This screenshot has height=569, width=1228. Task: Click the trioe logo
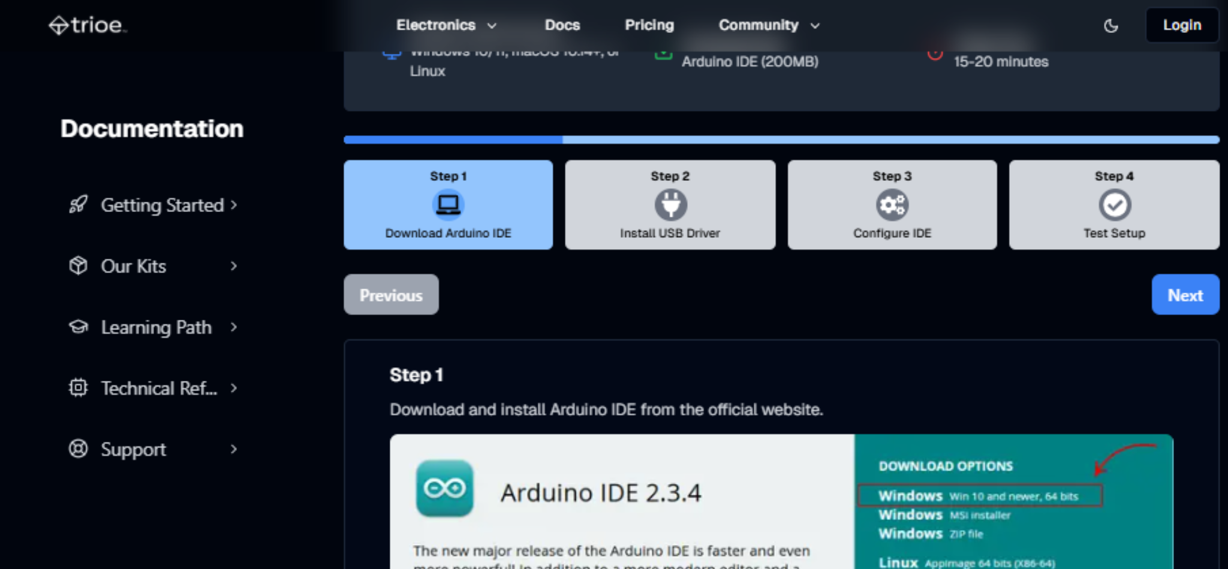tap(88, 25)
